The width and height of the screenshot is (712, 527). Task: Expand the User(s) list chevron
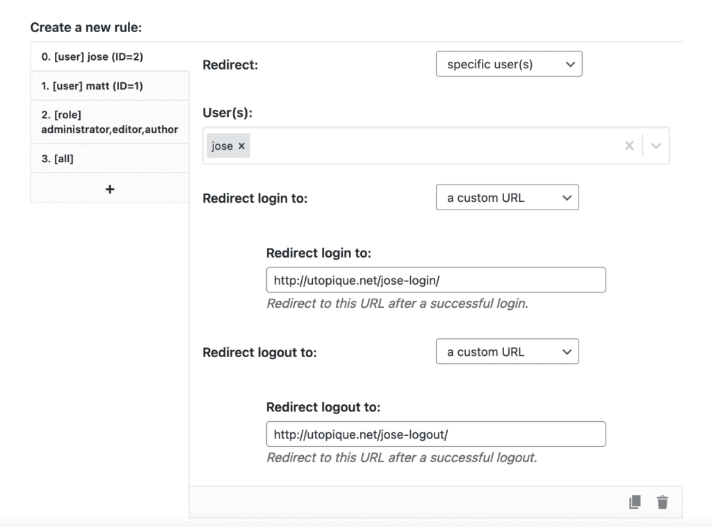pos(656,145)
